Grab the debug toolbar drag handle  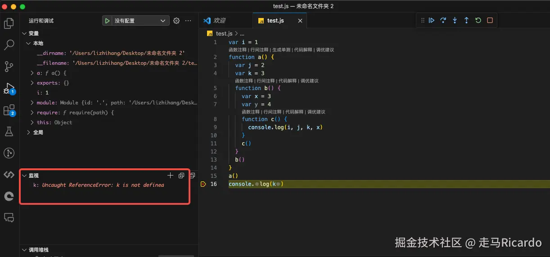[x=423, y=20]
